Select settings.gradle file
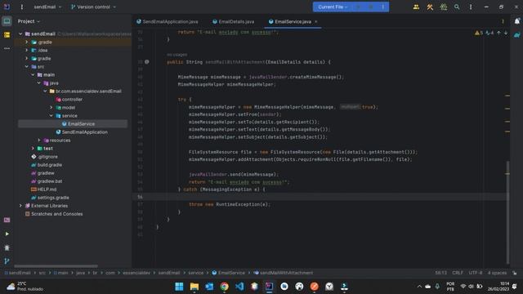Viewport: 523px width, 294px height. tap(50, 198)
